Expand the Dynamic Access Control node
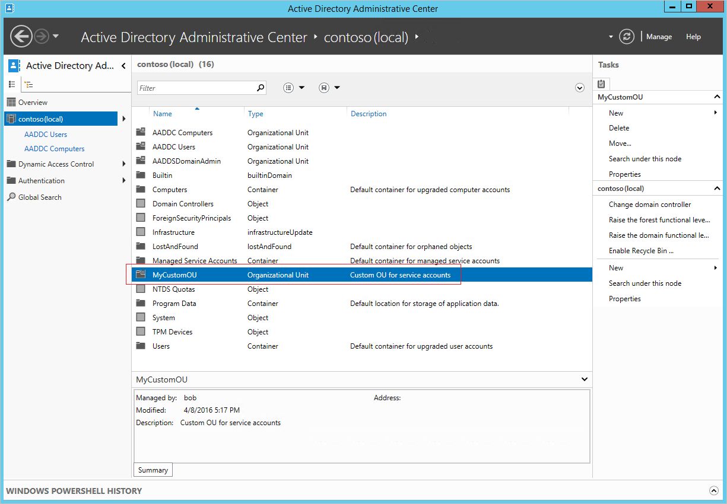Image resolution: width=727 pixels, height=504 pixels. click(123, 164)
